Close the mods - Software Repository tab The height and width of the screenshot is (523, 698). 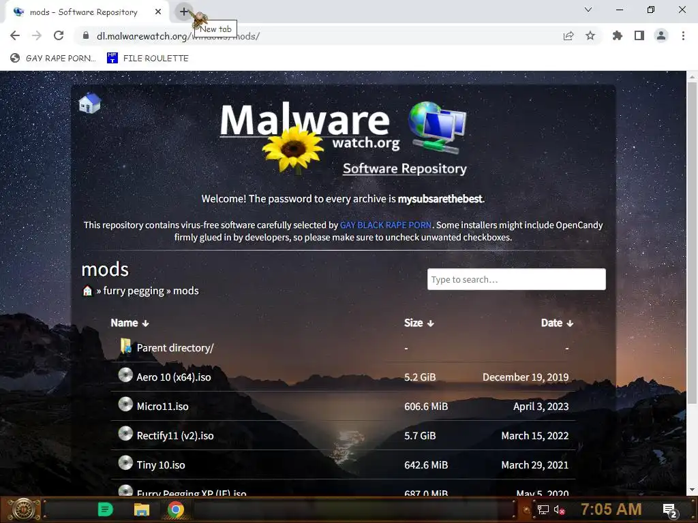tap(158, 12)
